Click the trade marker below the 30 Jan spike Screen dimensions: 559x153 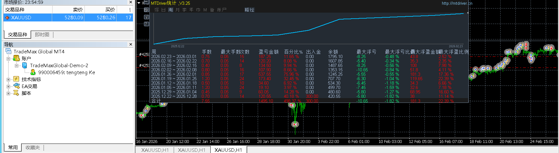(295, 125)
